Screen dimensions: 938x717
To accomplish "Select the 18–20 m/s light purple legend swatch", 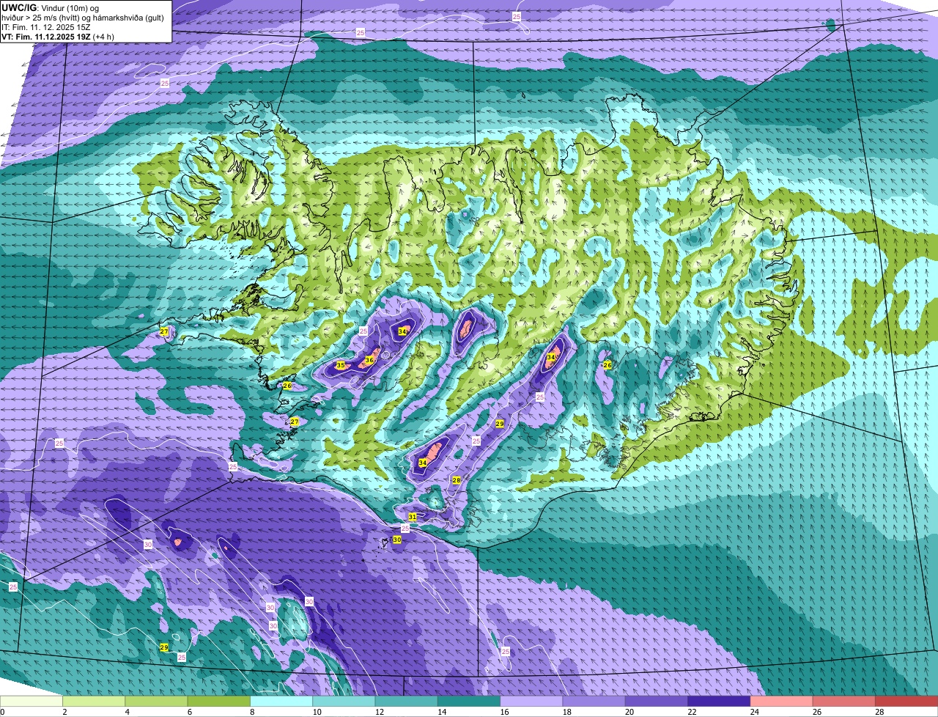I will click(x=594, y=701).
